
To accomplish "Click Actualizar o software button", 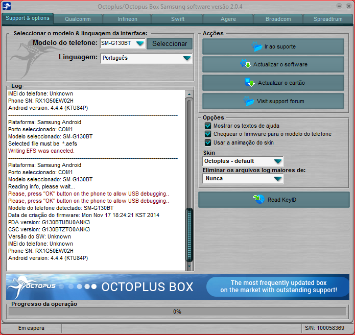I will pyautogui.click(x=273, y=64).
